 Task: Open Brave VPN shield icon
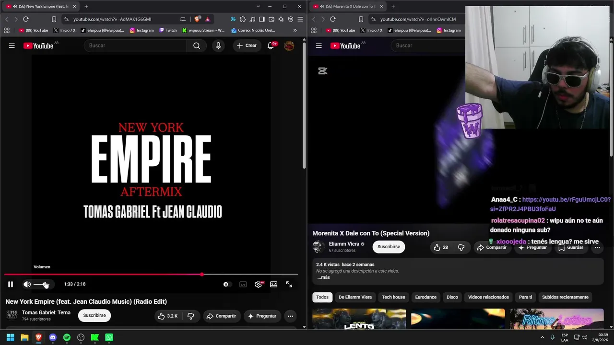[291, 19]
